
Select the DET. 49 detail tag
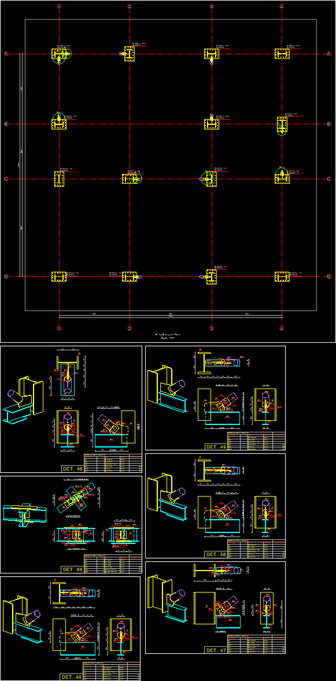pyautogui.click(x=216, y=446)
